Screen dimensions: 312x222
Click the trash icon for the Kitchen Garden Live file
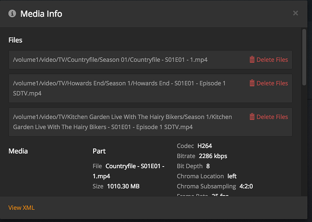coord(252,117)
